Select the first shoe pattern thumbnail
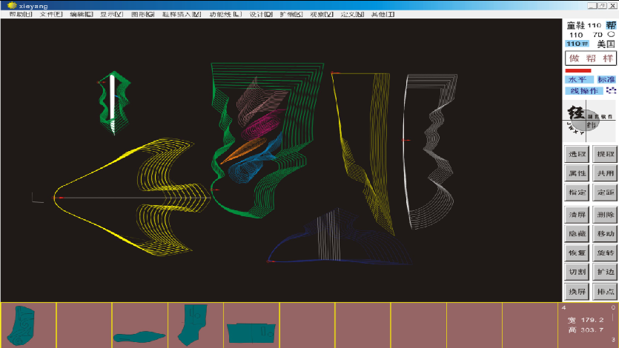 pyautogui.click(x=28, y=324)
